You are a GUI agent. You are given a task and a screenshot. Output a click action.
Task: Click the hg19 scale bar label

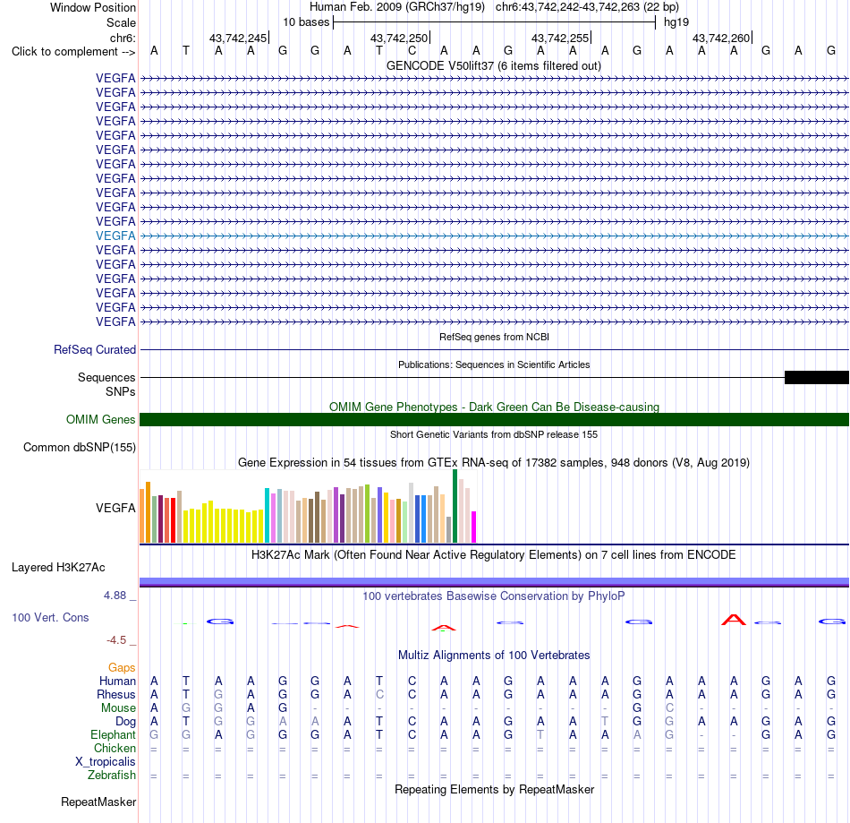coord(676,22)
